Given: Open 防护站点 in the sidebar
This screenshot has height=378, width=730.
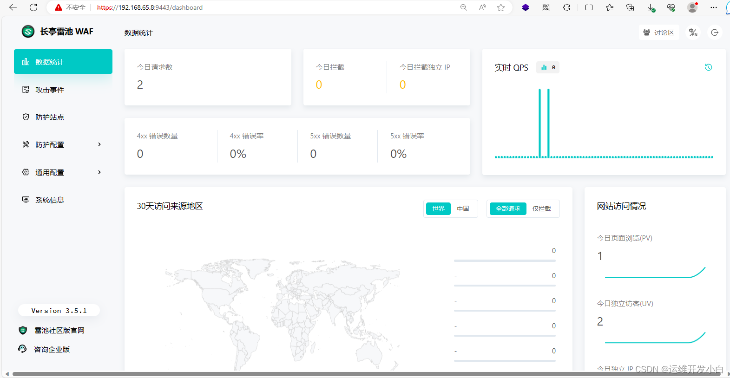Looking at the screenshot, I should [63, 117].
